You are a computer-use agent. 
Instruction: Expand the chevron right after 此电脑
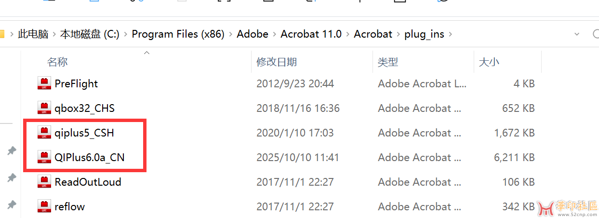[54, 34]
